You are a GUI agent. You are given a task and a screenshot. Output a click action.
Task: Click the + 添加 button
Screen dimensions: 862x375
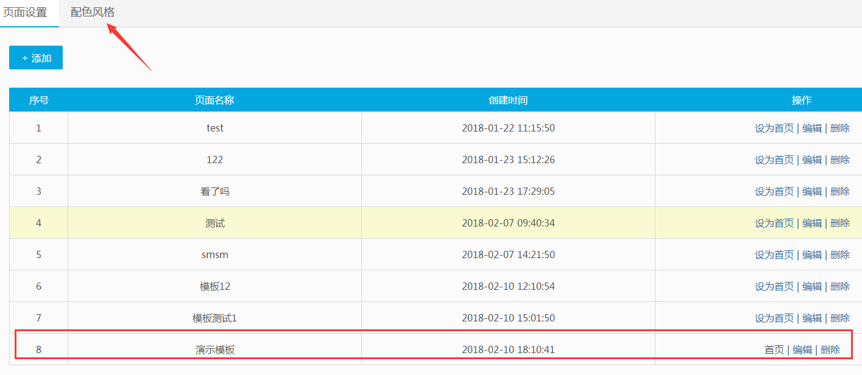coord(36,58)
